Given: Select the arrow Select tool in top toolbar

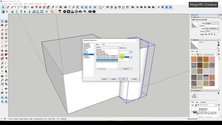Looking at the screenshot, I should 3,7.
